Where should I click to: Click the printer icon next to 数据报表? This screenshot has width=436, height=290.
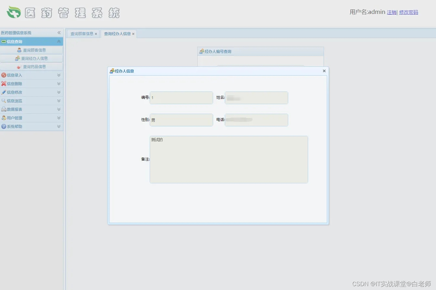pos(4,109)
